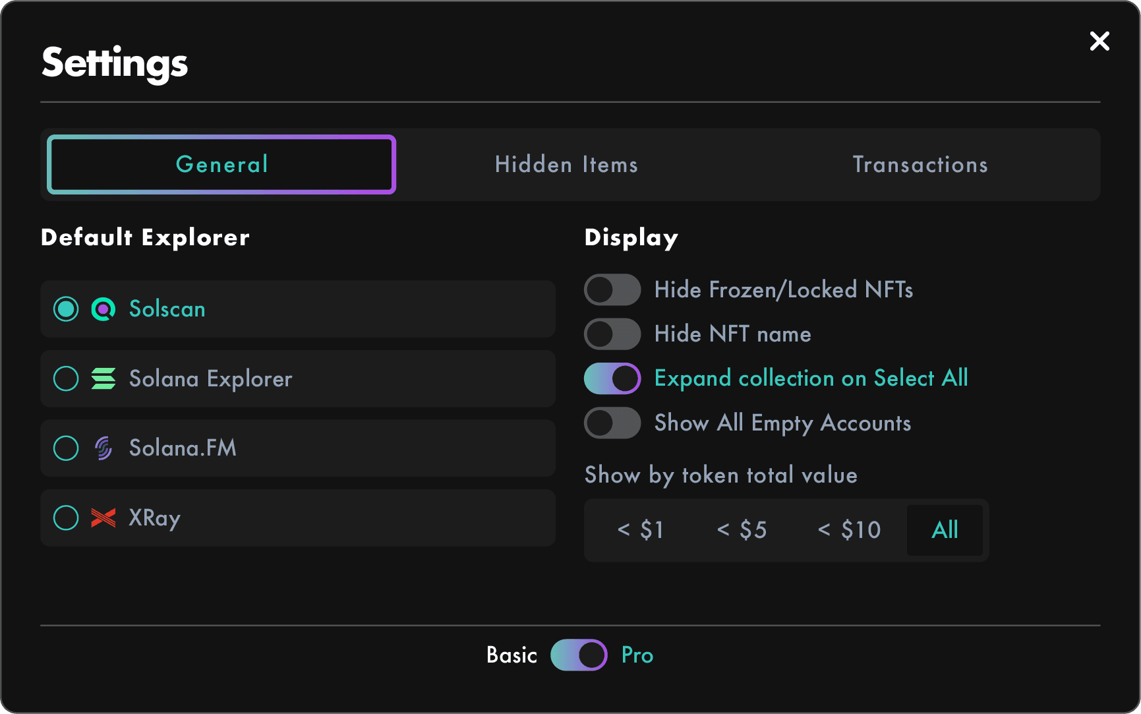
Task: Enable Hide Frozen/Locked NFTs toggle
Action: pyautogui.click(x=612, y=290)
